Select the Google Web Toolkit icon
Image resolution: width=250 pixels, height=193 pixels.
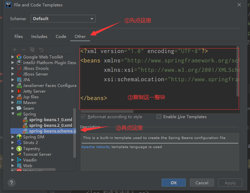19,57
